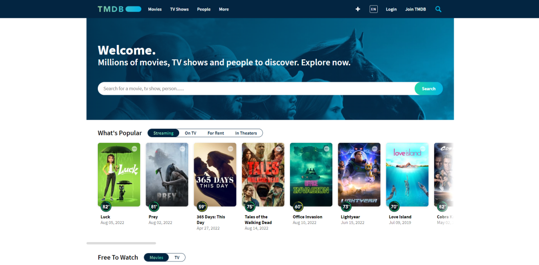Open the Love Island poster
This screenshot has width=539, height=265.
tap(407, 175)
